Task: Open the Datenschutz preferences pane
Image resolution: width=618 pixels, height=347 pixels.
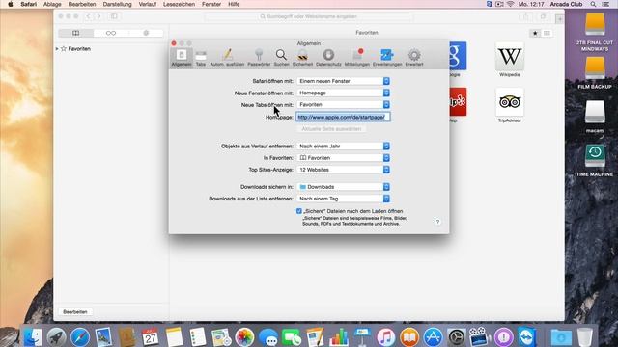Action: [328, 58]
